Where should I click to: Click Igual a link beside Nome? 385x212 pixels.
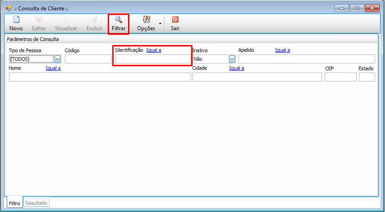(x=53, y=68)
